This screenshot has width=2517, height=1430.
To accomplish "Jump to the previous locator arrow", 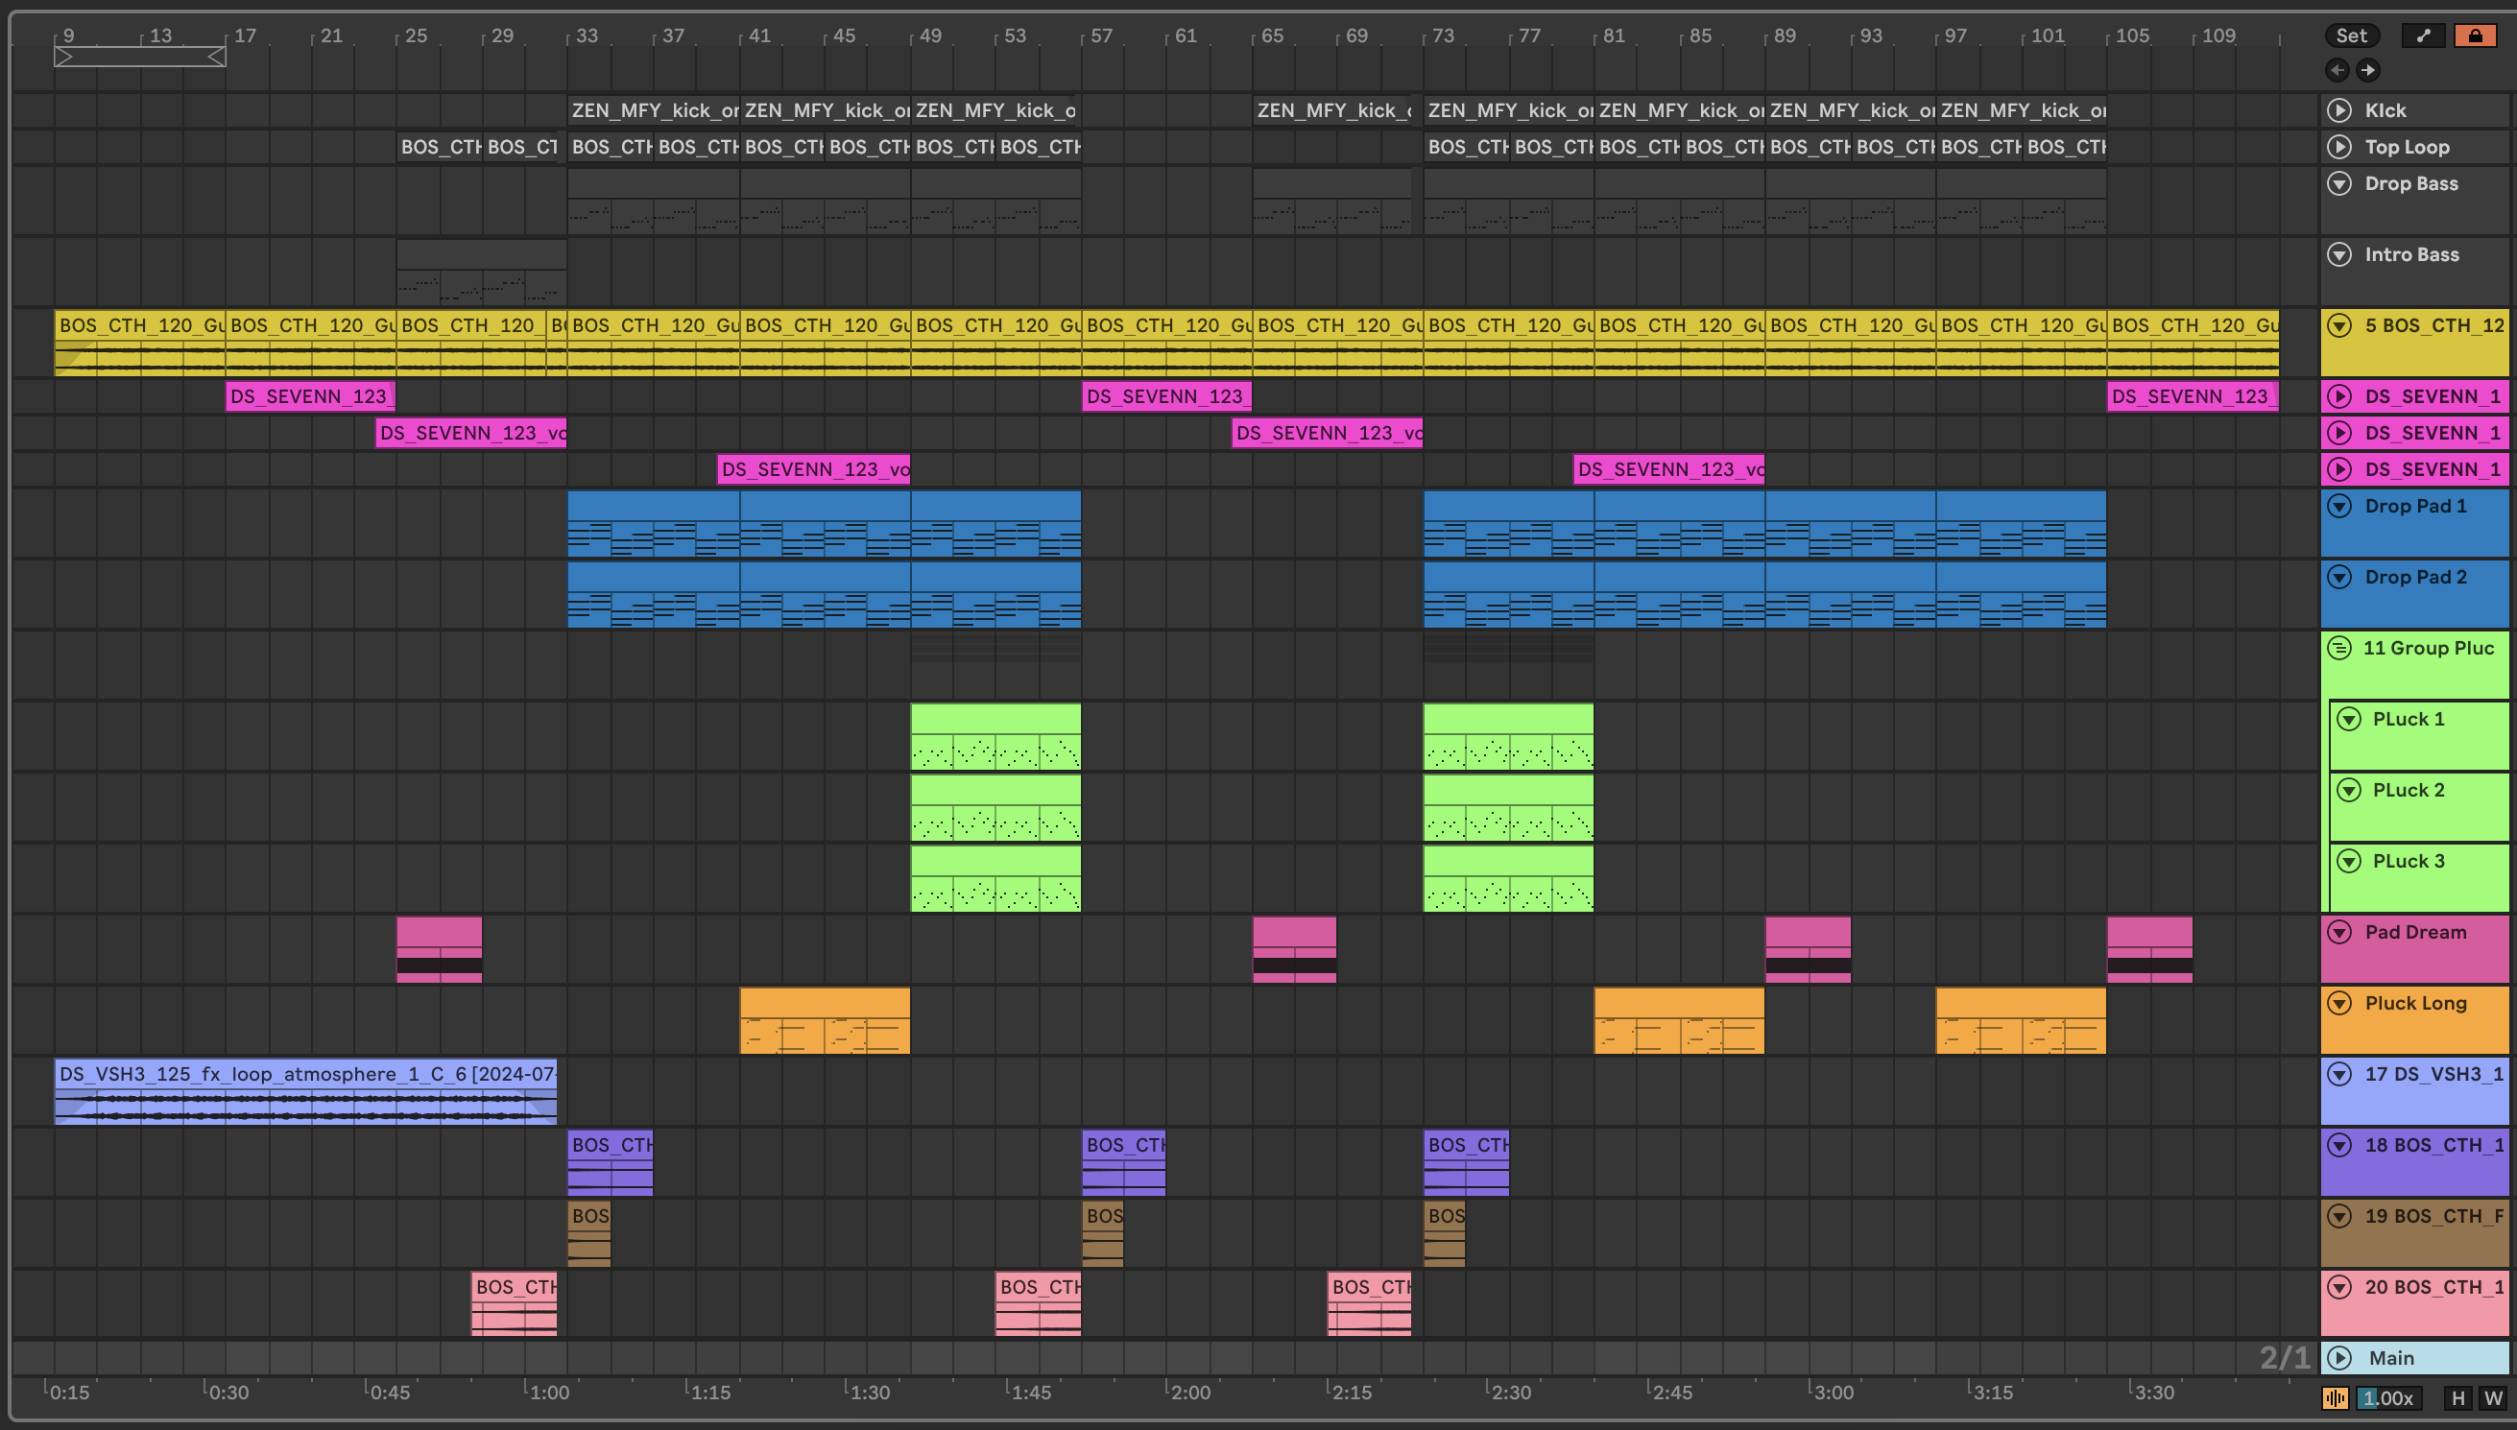I will [x=2337, y=70].
